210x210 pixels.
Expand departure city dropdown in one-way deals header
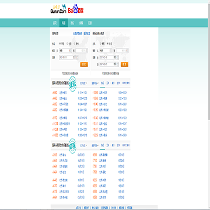tap(83, 145)
